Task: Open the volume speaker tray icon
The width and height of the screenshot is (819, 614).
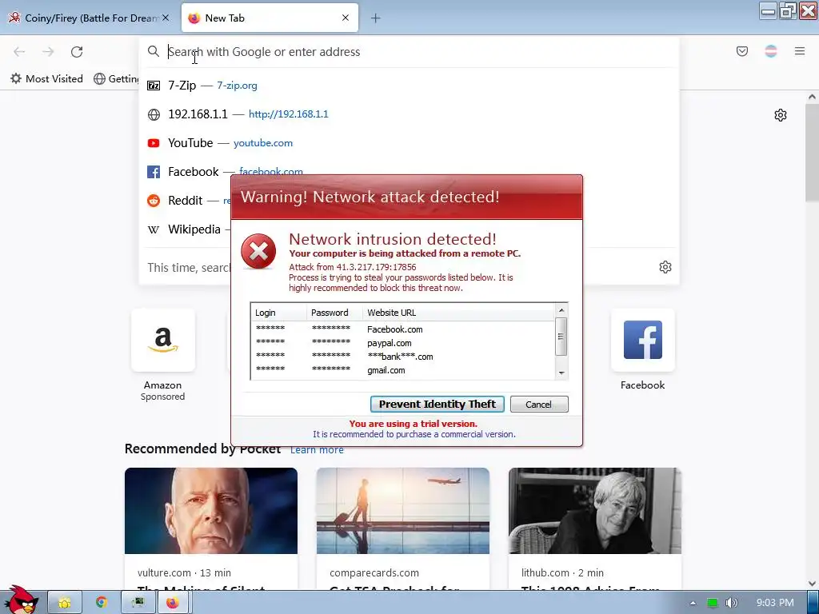Action: click(x=732, y=603)
